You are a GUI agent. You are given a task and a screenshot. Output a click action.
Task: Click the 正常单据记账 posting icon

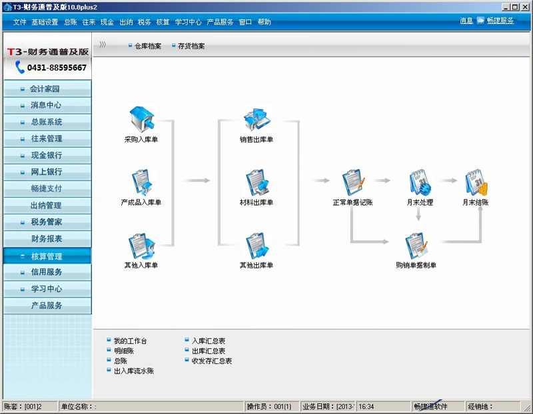(352, 181)
